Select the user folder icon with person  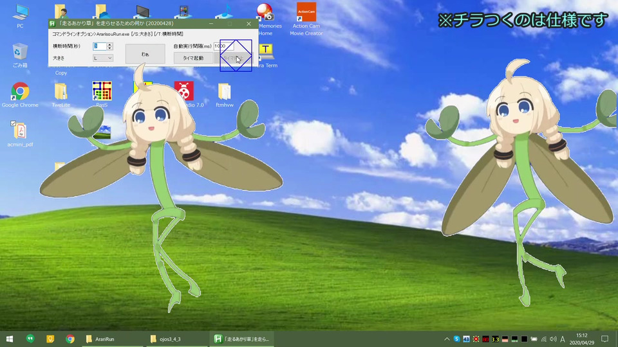click(61, 11)
